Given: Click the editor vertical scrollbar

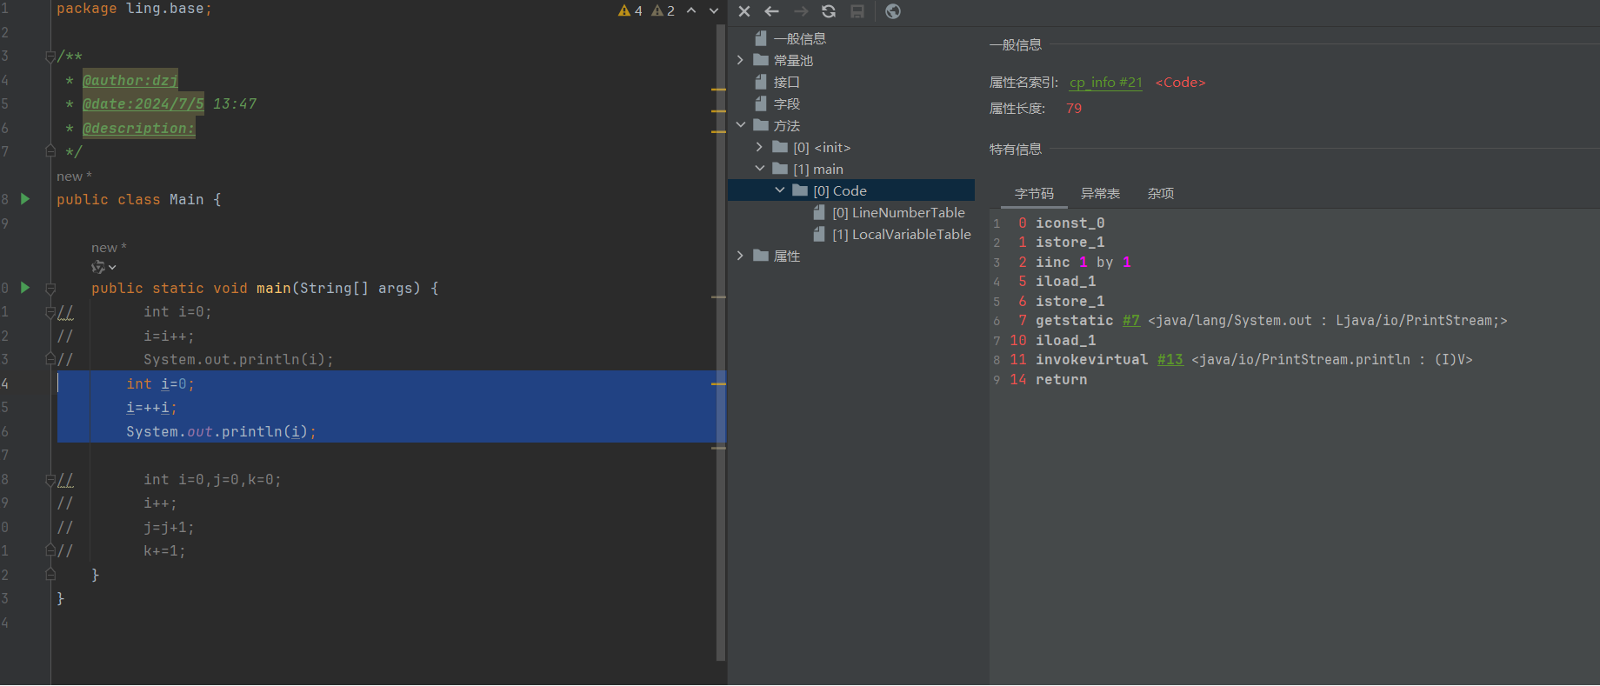Looking at the screenshot, I should (721, 343).
